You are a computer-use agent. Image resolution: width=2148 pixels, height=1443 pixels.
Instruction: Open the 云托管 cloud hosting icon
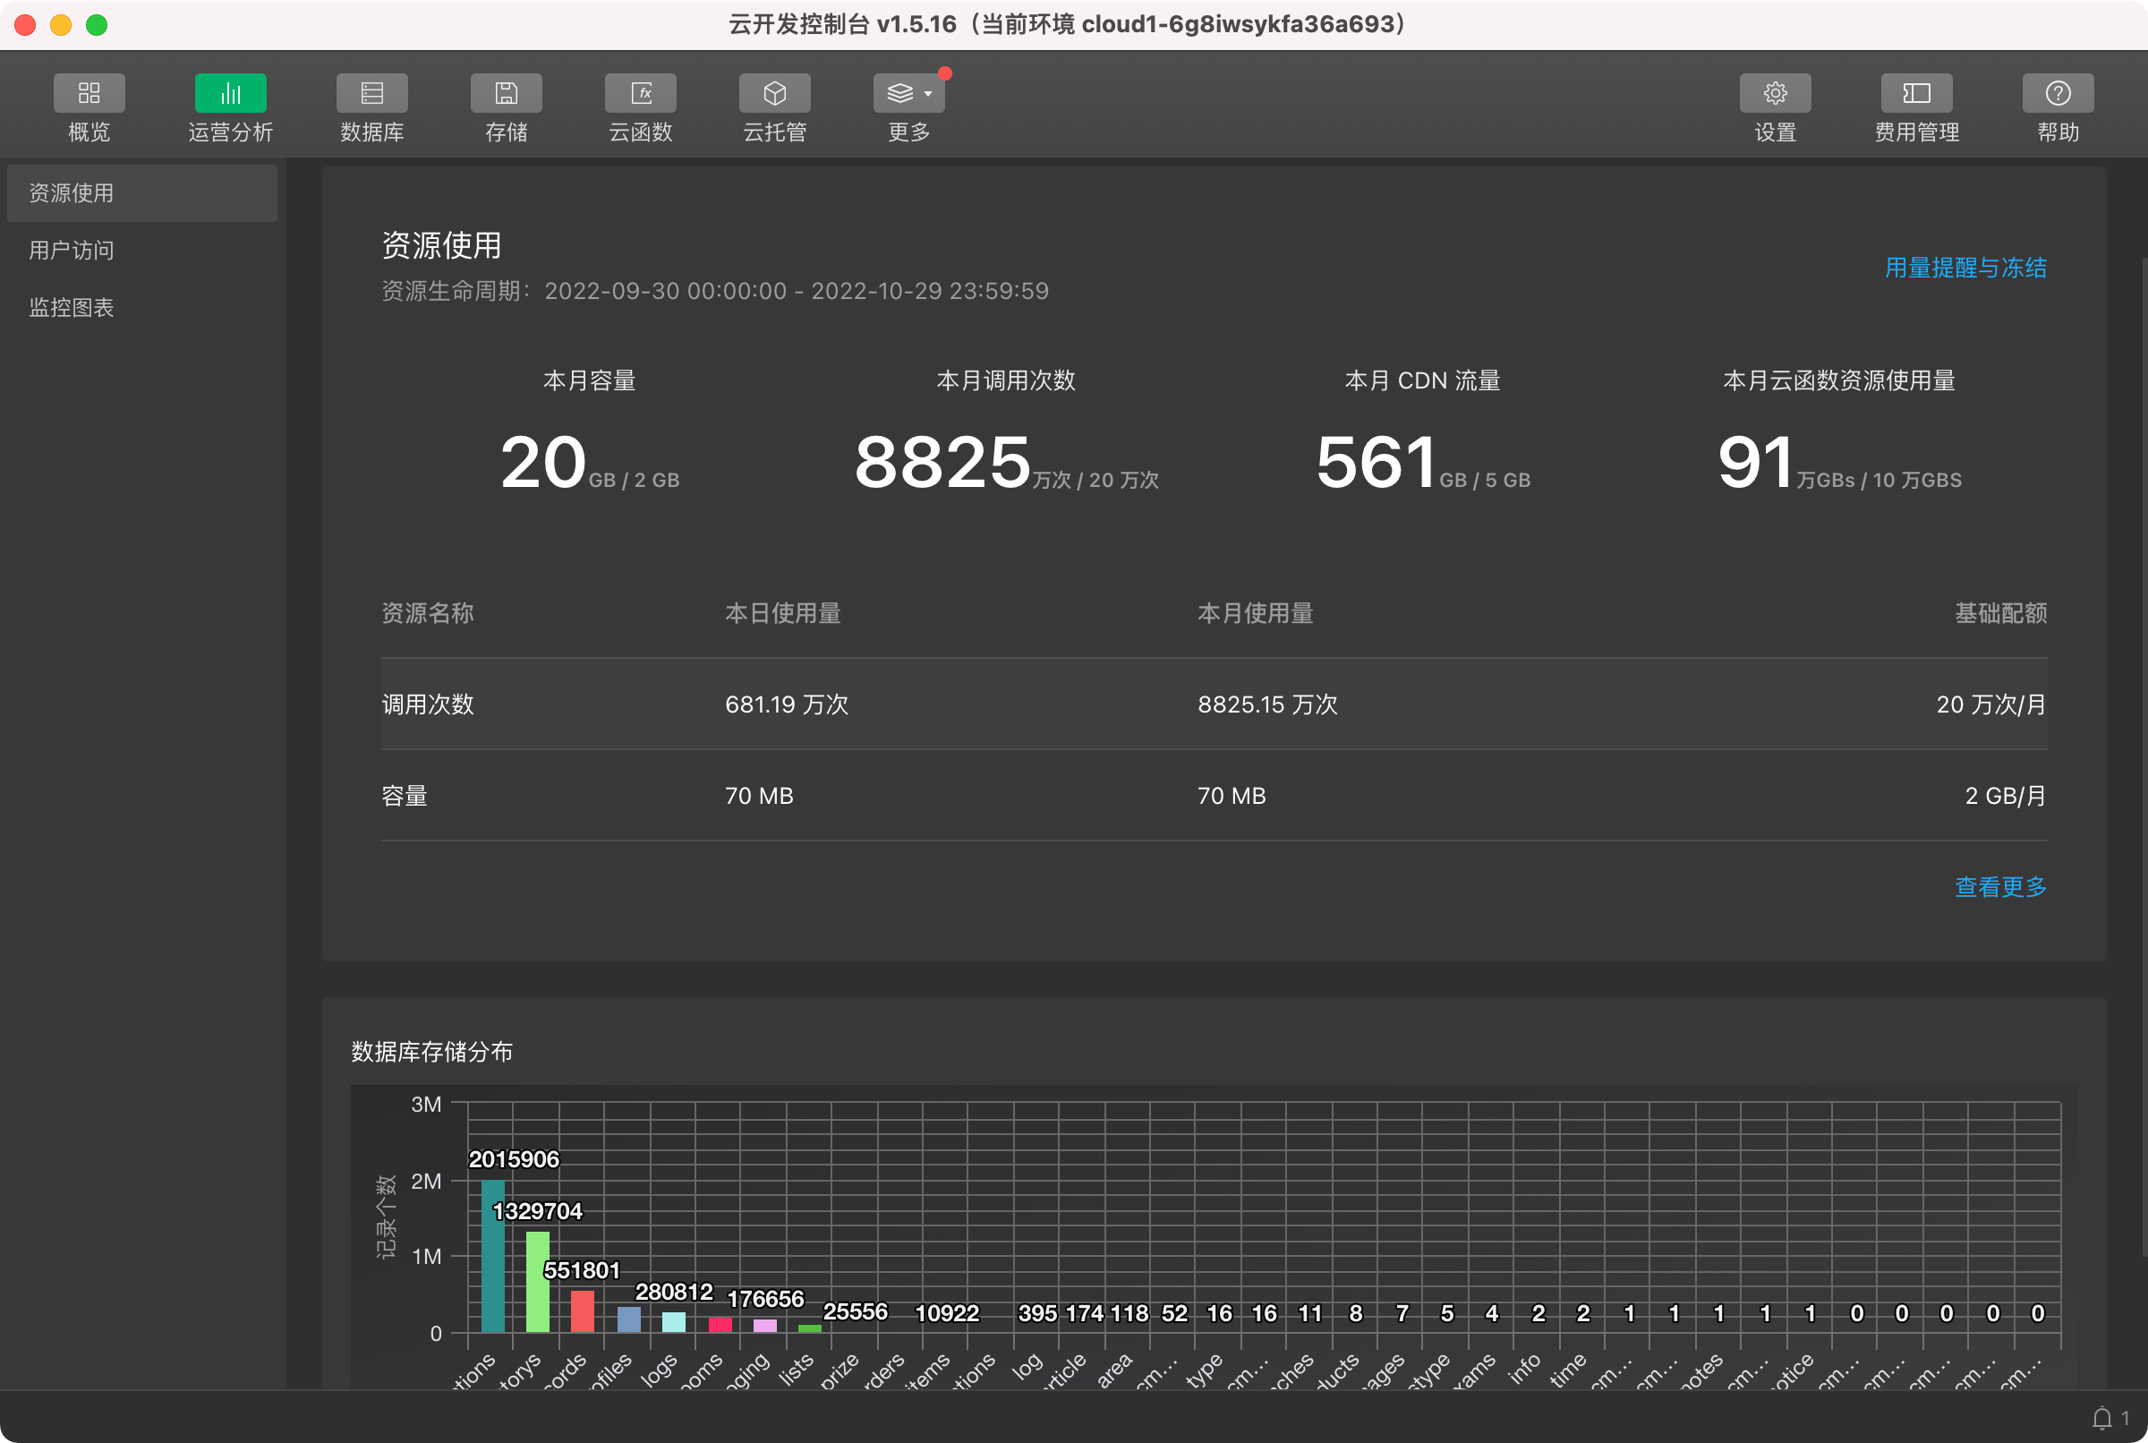[774, 93]
